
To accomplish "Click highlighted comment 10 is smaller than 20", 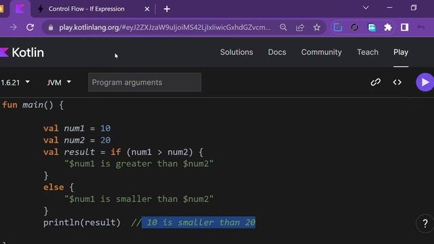I will point(199,222).
